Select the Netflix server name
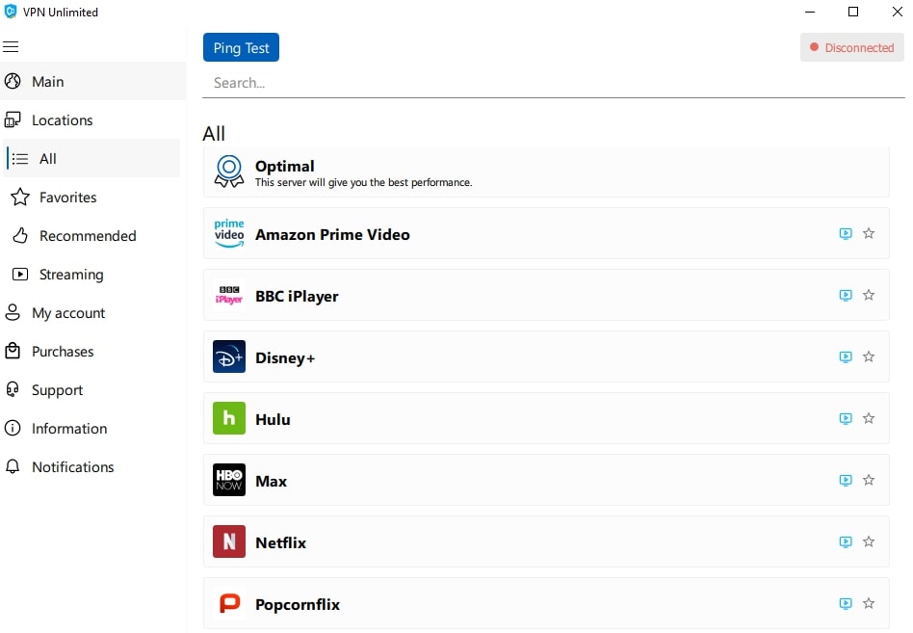The height and width of the screenshot is (633, 913). pyautogui.click(x=280, y=542)
